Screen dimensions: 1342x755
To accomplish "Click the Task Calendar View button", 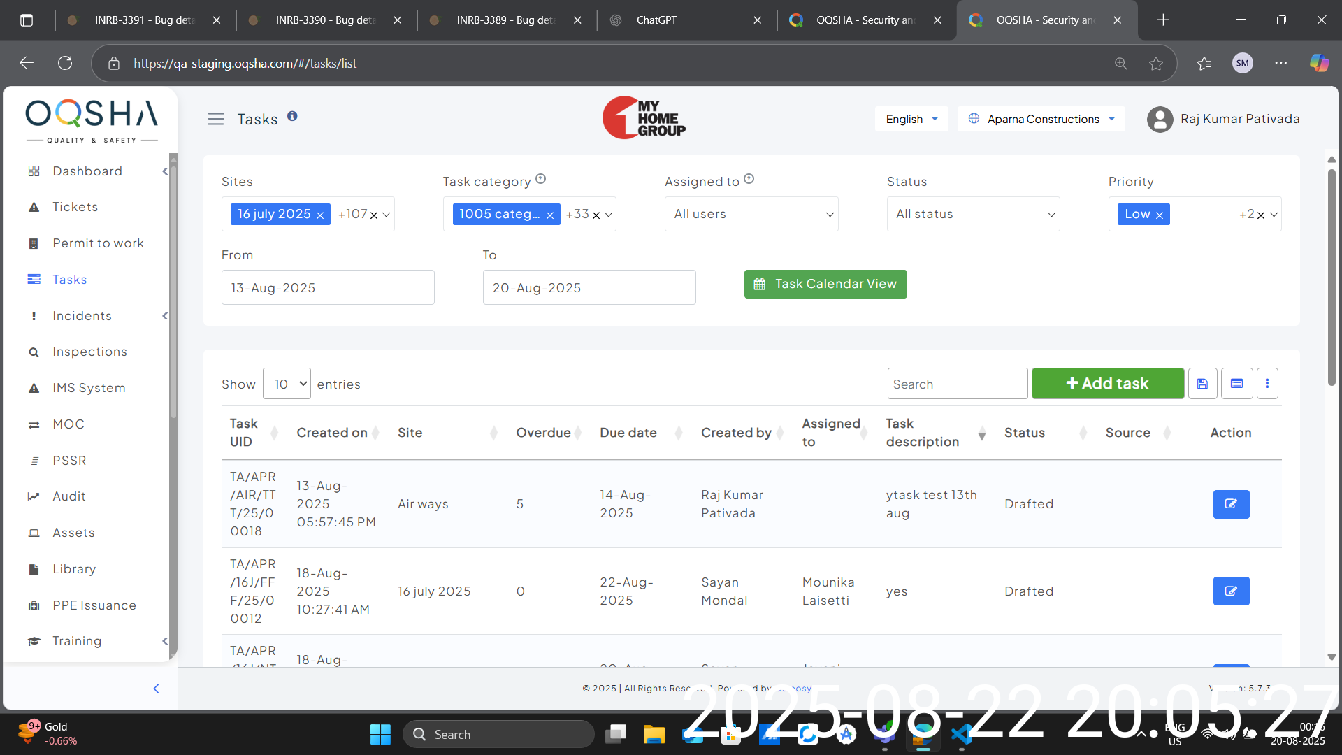I will coord(825,284).
